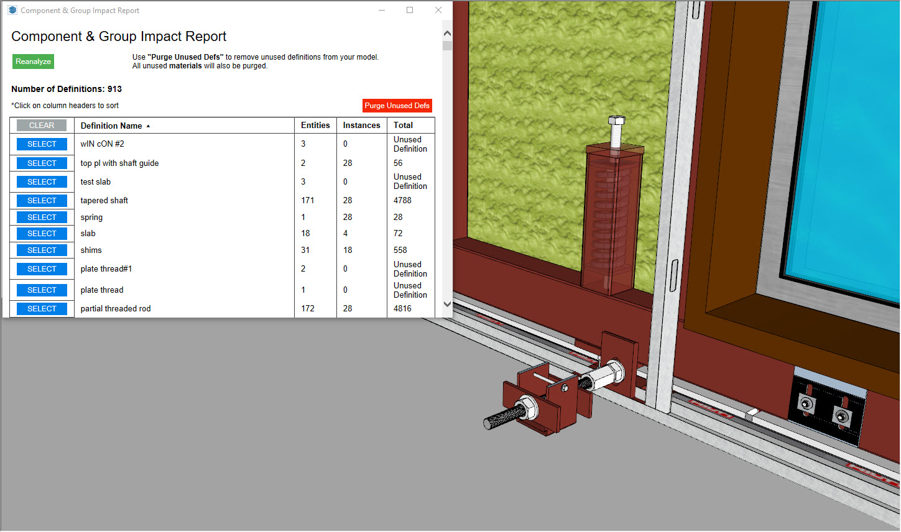
Task: Click the hex bolt atop the spring housing
Action: coord(616,129)
